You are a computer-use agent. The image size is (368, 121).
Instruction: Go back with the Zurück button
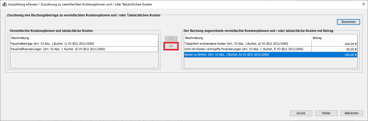click(x=301, y=113)
